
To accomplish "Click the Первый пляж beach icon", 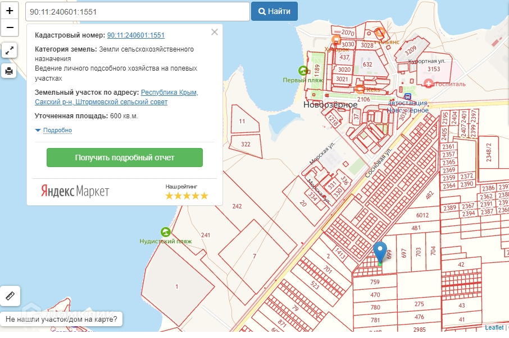I will pyautogui.click(x=303, y=71).
